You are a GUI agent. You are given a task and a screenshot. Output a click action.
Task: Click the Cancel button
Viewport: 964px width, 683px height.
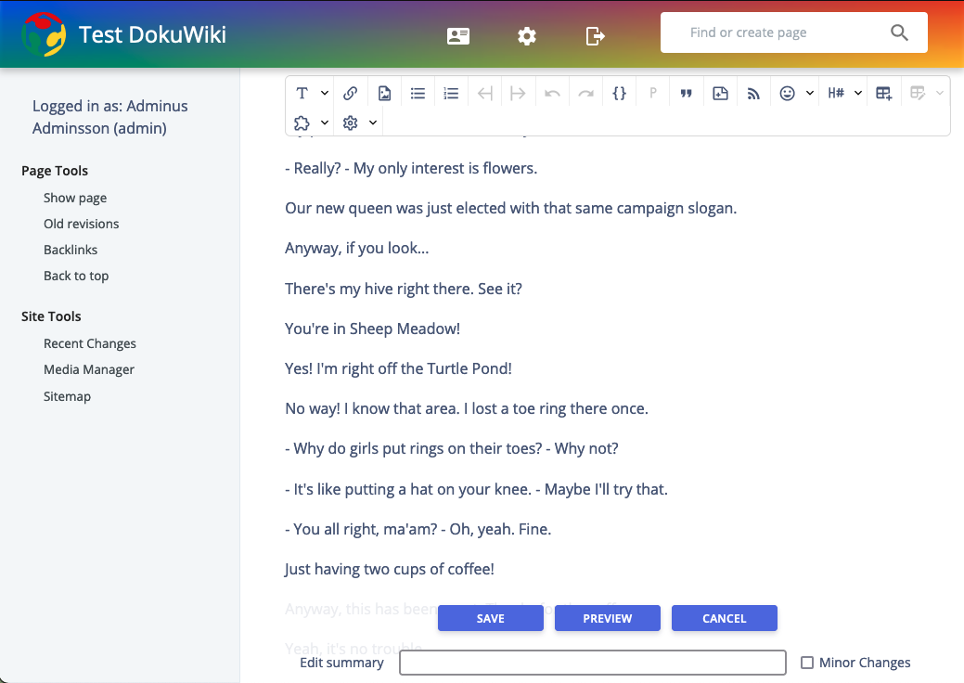click(725, 618)
